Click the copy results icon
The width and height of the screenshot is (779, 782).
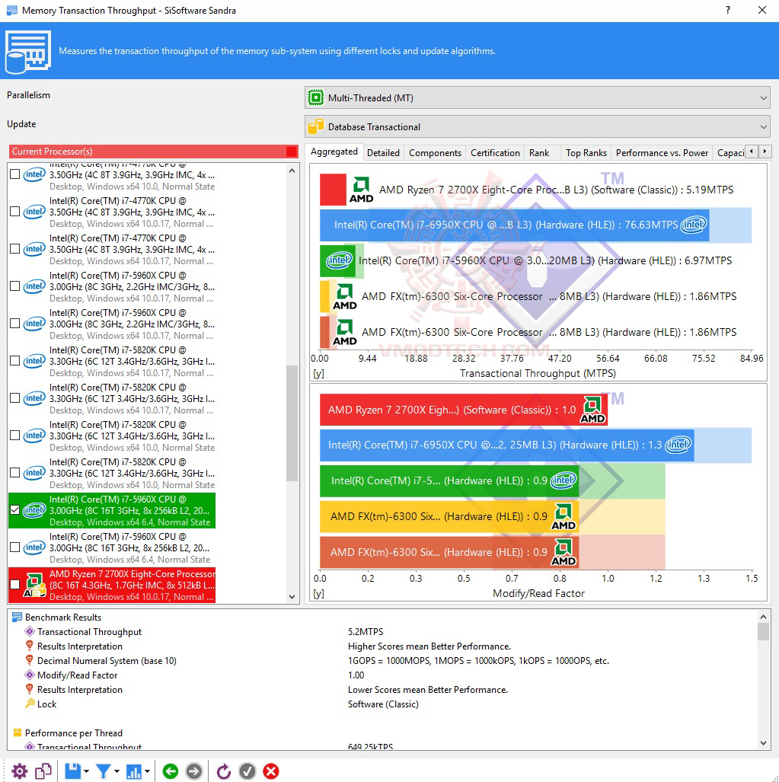pyautogui.click(x=43, y=771)
